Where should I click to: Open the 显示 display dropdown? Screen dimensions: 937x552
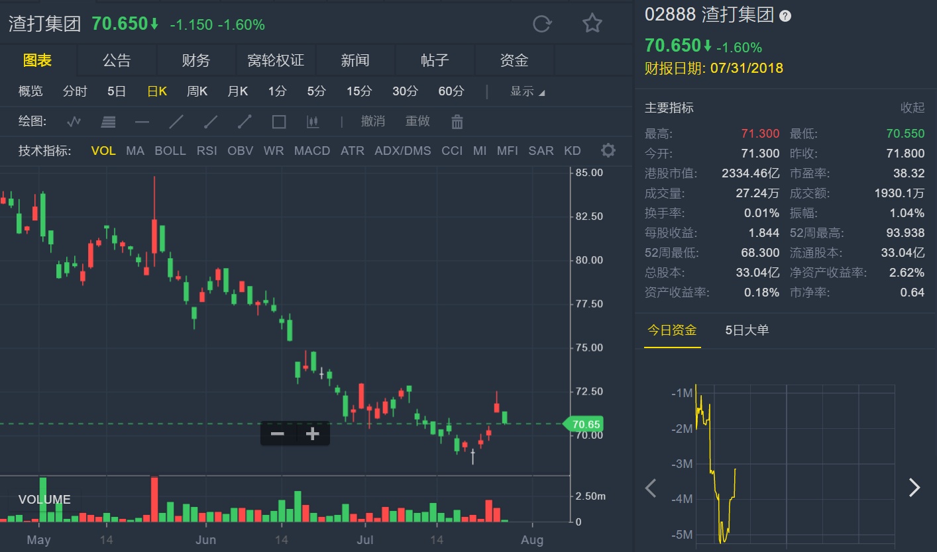coord(527,91)
